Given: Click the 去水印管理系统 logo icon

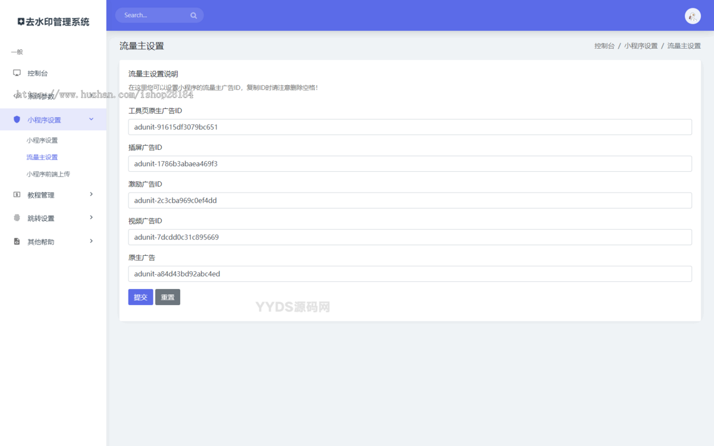Looking at the screenshot, I should click(x=21, y=21).
